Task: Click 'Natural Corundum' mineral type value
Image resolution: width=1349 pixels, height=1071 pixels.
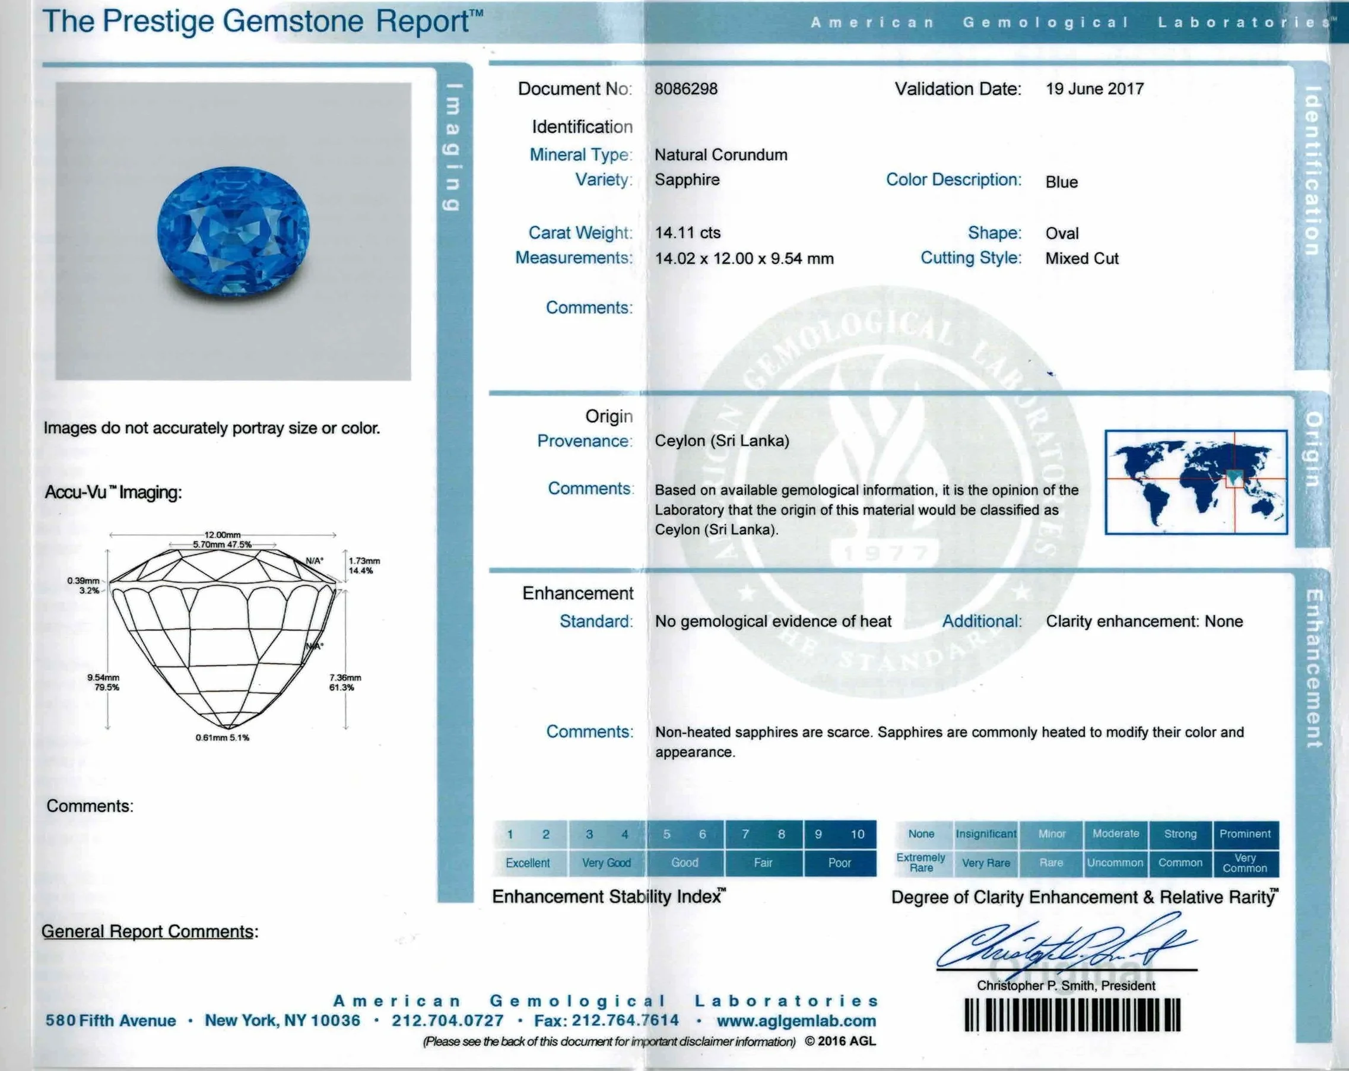Action: pos(721,154)
